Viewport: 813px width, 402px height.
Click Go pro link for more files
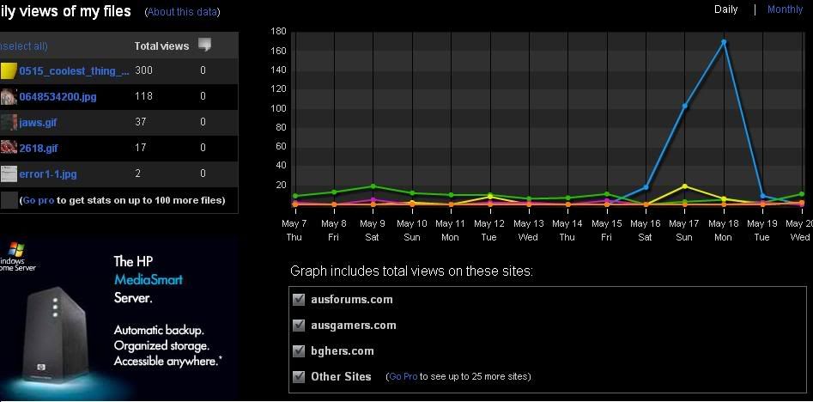click(39, 200)
